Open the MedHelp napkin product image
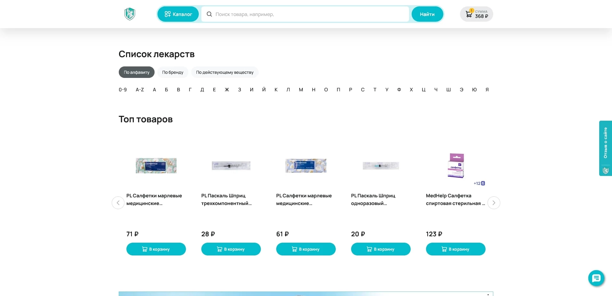 tap(455, 165)
